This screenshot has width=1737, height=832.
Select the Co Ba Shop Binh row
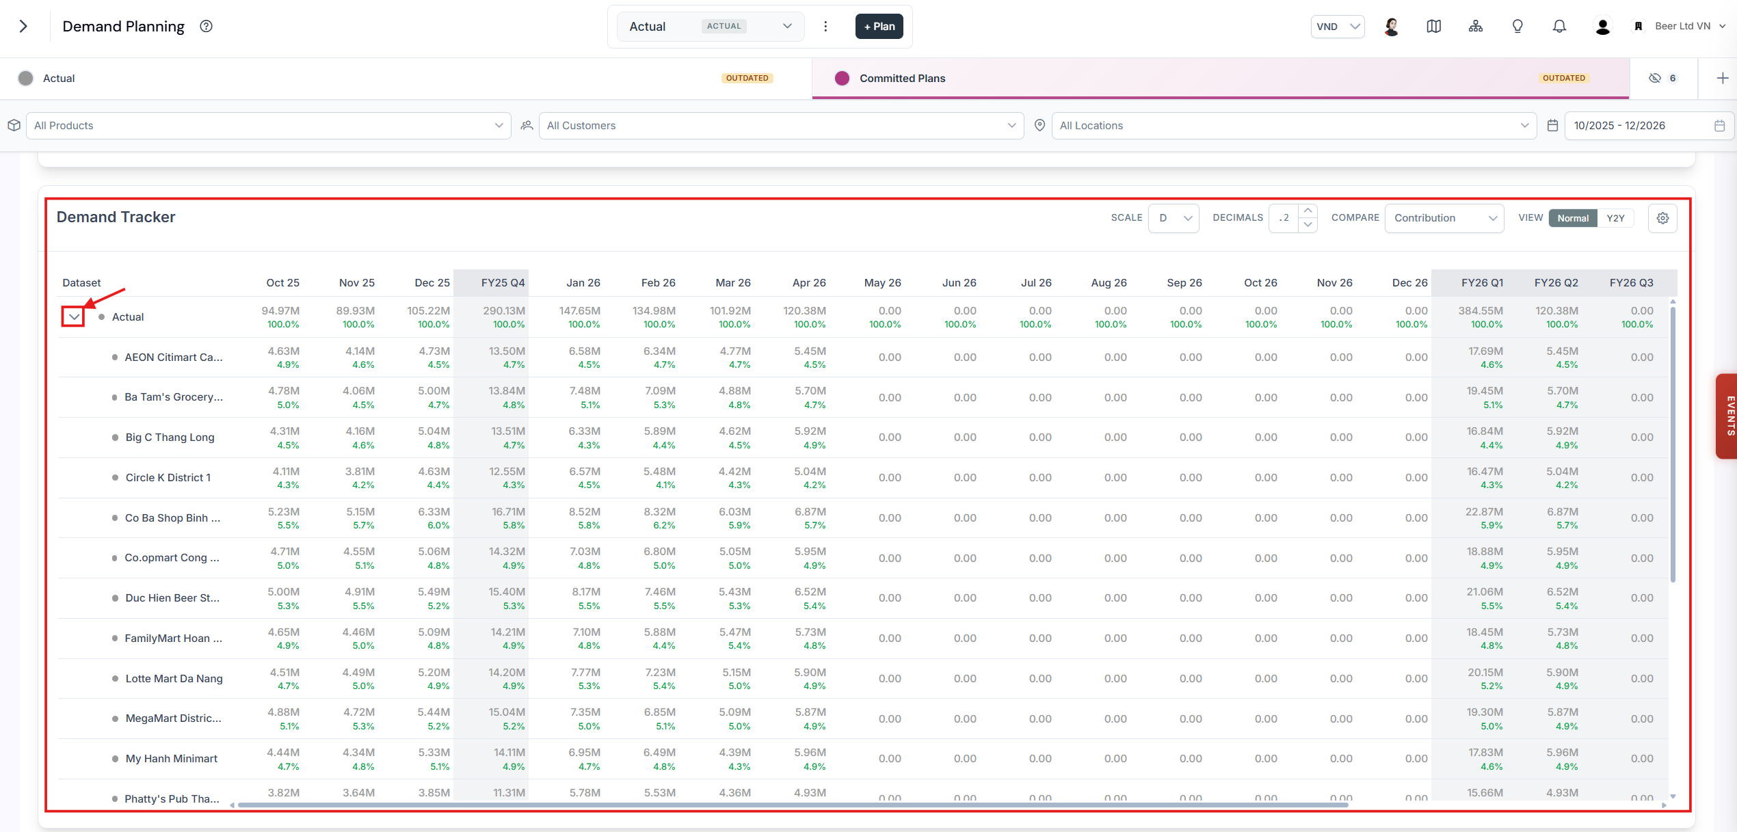863,518
